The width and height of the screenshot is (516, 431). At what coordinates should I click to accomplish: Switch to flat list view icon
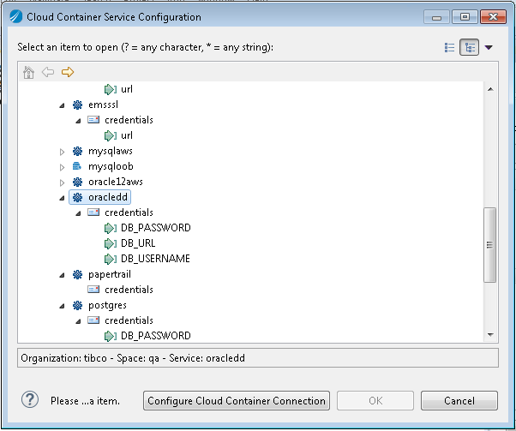[449, 47]
